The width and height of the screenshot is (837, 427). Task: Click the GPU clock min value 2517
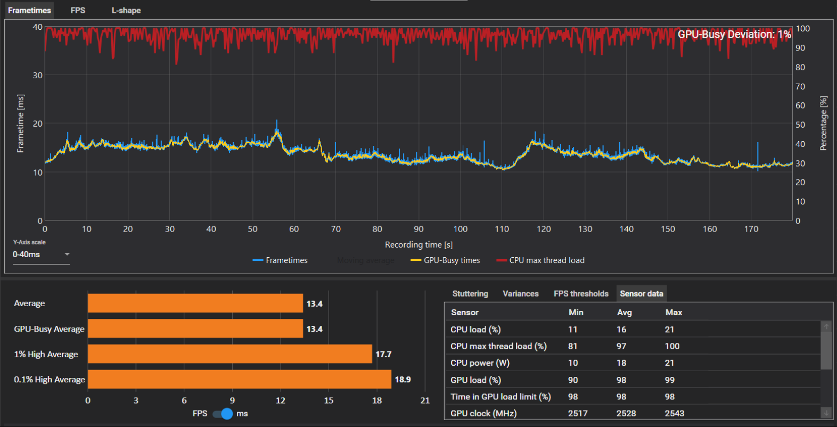578,413
